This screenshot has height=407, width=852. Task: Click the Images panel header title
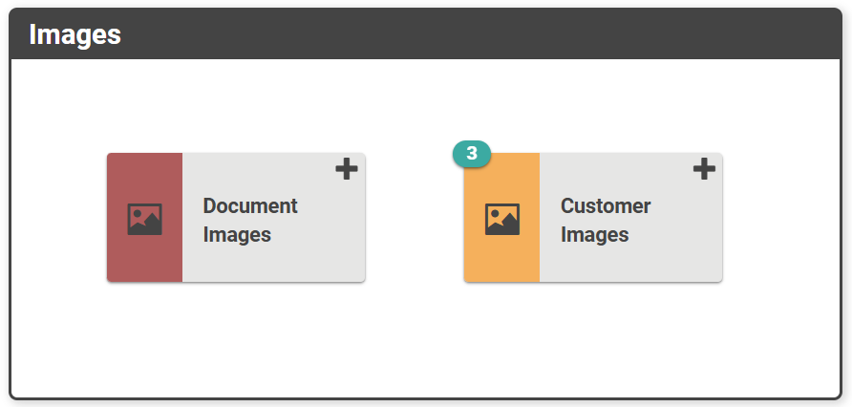[75, 34]
